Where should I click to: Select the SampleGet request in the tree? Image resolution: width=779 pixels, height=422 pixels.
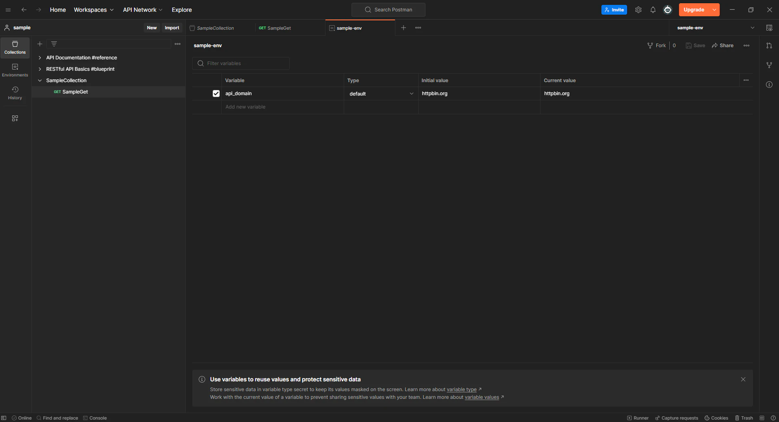[108, 92]
